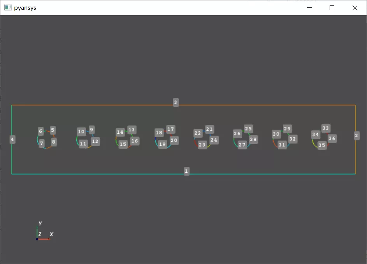Click label 17 above the fourth hole
The height and width of the screenshot is (264, 367).
[x=170, y=129]
